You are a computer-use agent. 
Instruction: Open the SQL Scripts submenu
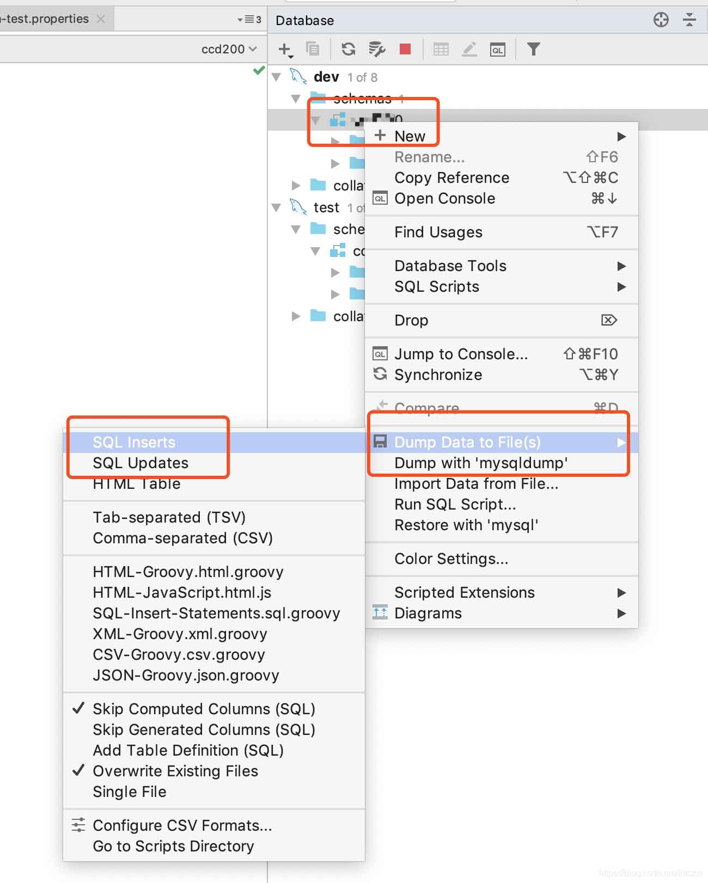tap(502, 286)
